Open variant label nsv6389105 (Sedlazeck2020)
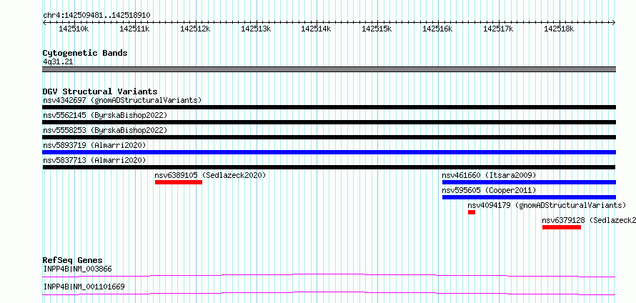The height and width of the screenshot is (303, 636). pyautogui.click(x=210, y=175)
